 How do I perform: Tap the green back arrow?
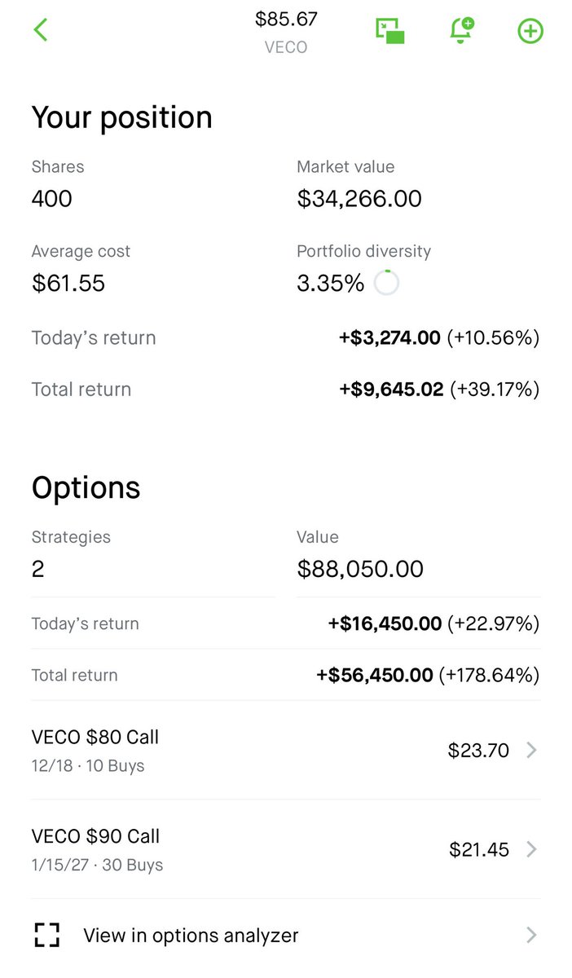[41, 30]
